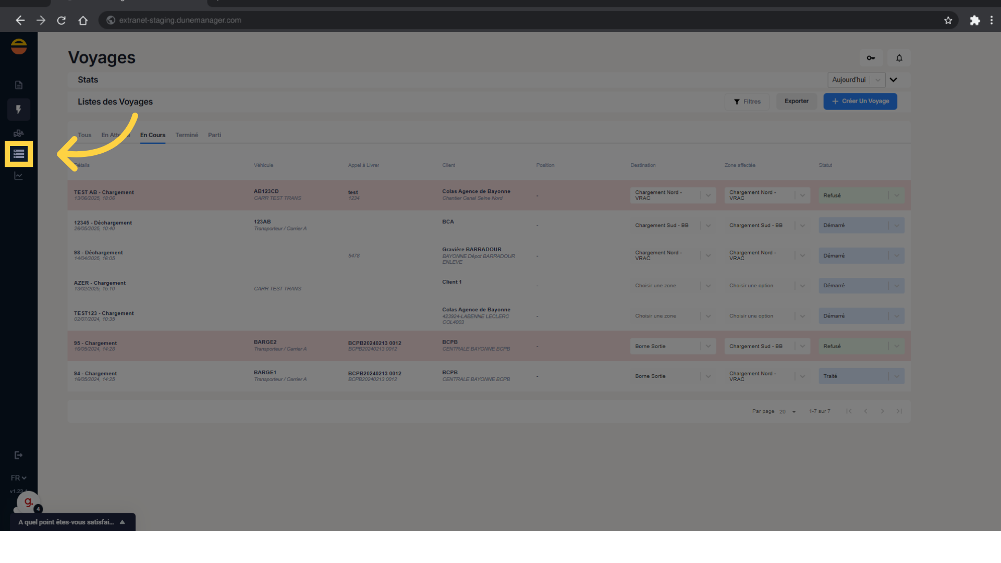The width and height of the screenshot is (1001, 563).
Task: Switch to the Terminé tab
Action: [187, 135]
